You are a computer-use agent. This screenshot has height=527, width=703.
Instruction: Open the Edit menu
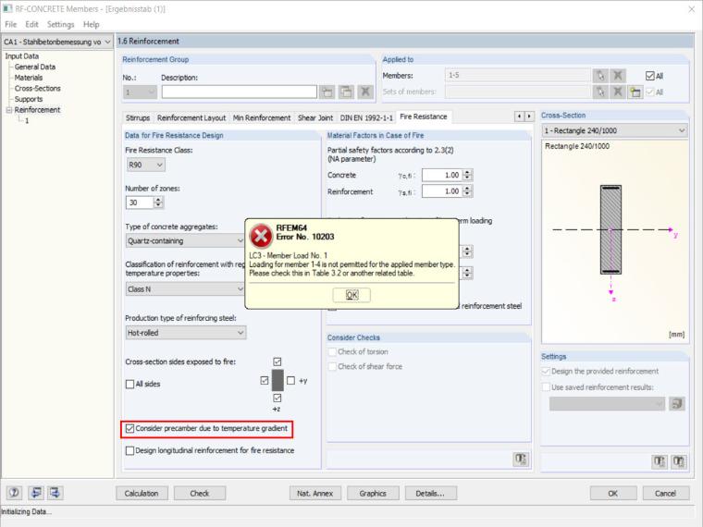click(31, 24)
